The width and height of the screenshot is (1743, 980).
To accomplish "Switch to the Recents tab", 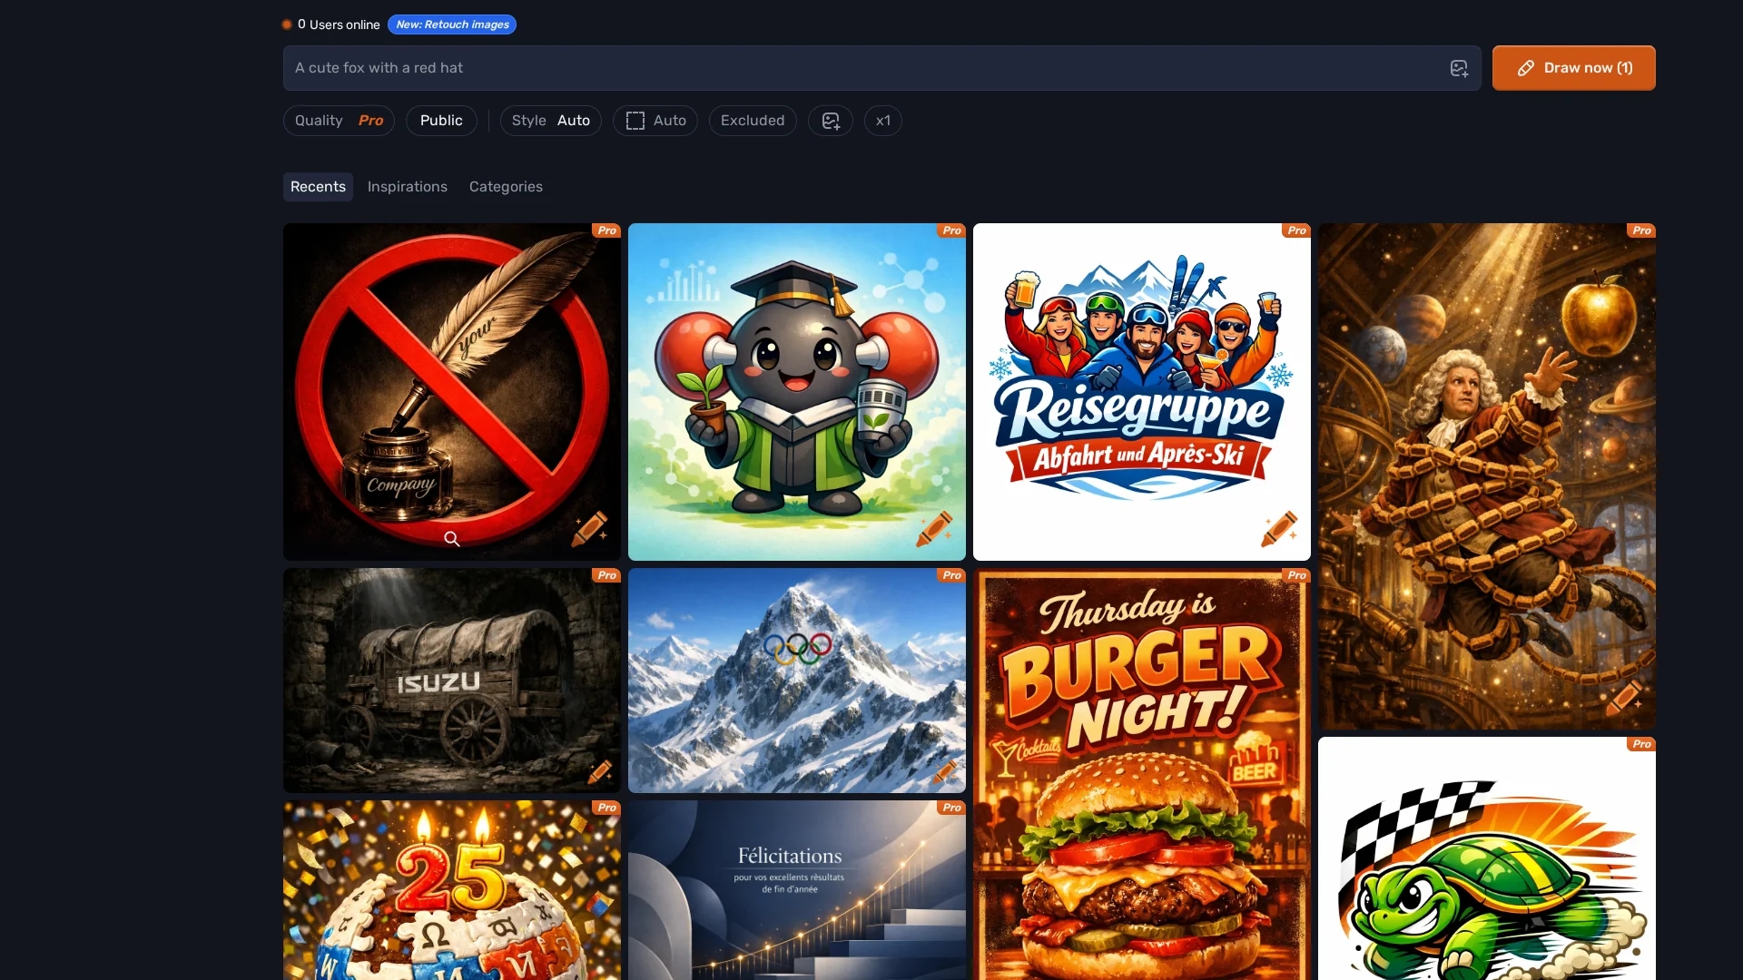I will (318, 187).
